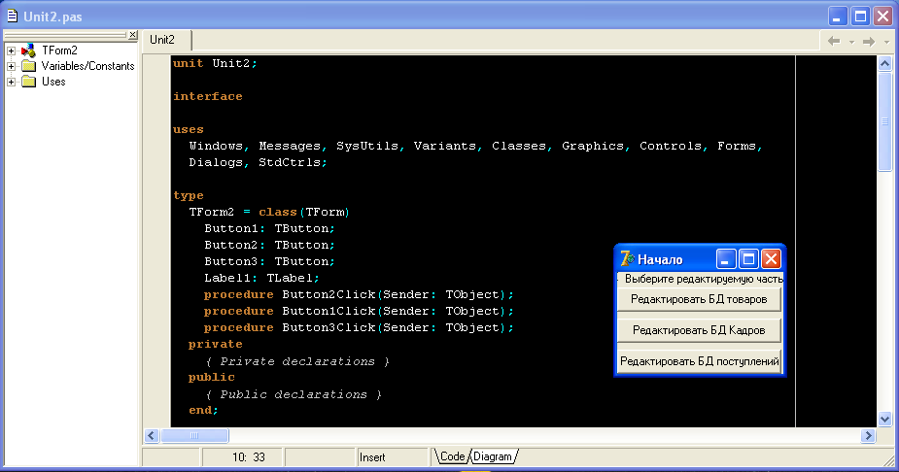Switch to the Diagram view tab
This screenshot has height=472, width=899.
493,456
